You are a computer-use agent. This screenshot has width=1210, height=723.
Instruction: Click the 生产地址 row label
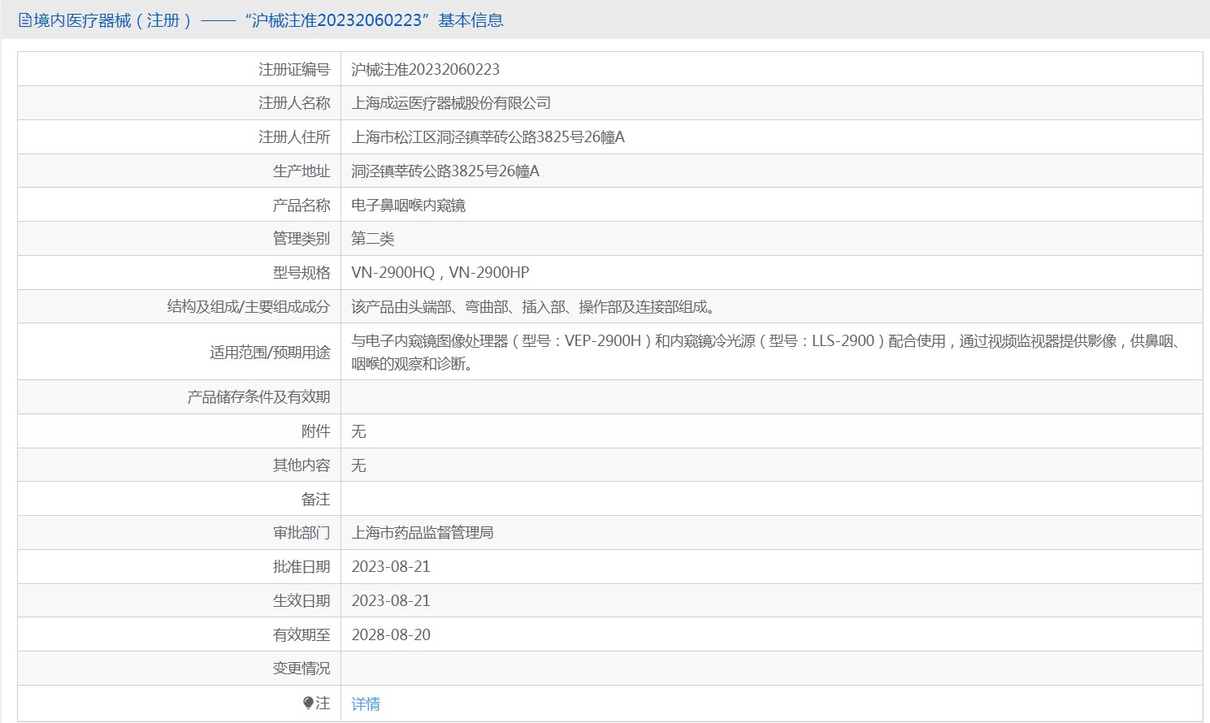point(301,171)
